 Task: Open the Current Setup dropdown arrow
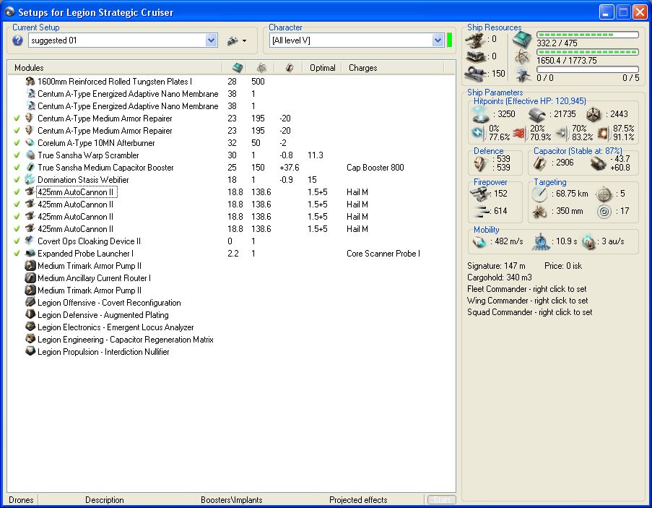click(x=212, y=40)
